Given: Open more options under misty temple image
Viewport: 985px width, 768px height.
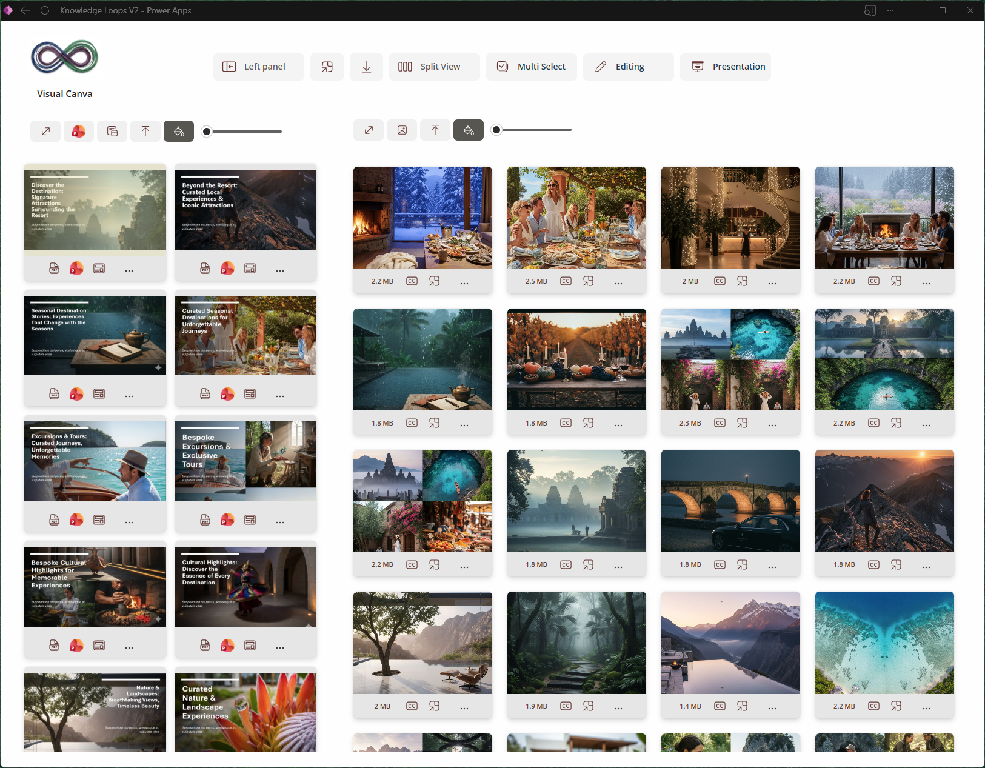Looking at the screenshot, I should [618, 566].
